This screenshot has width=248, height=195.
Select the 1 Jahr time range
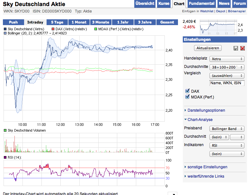pos(123,22)
